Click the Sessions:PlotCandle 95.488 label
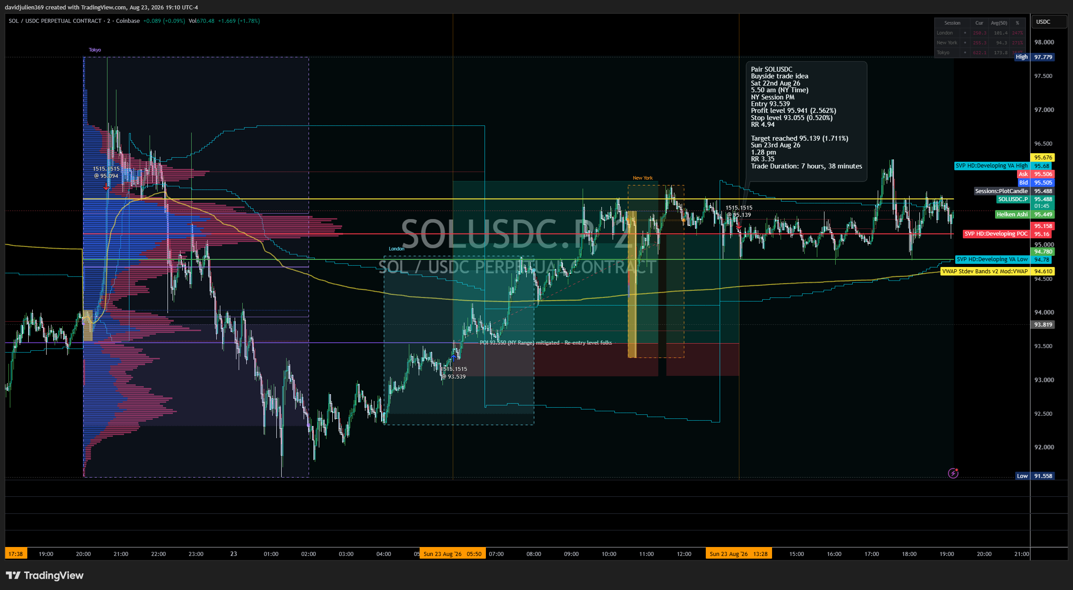 click(1014, 191)
